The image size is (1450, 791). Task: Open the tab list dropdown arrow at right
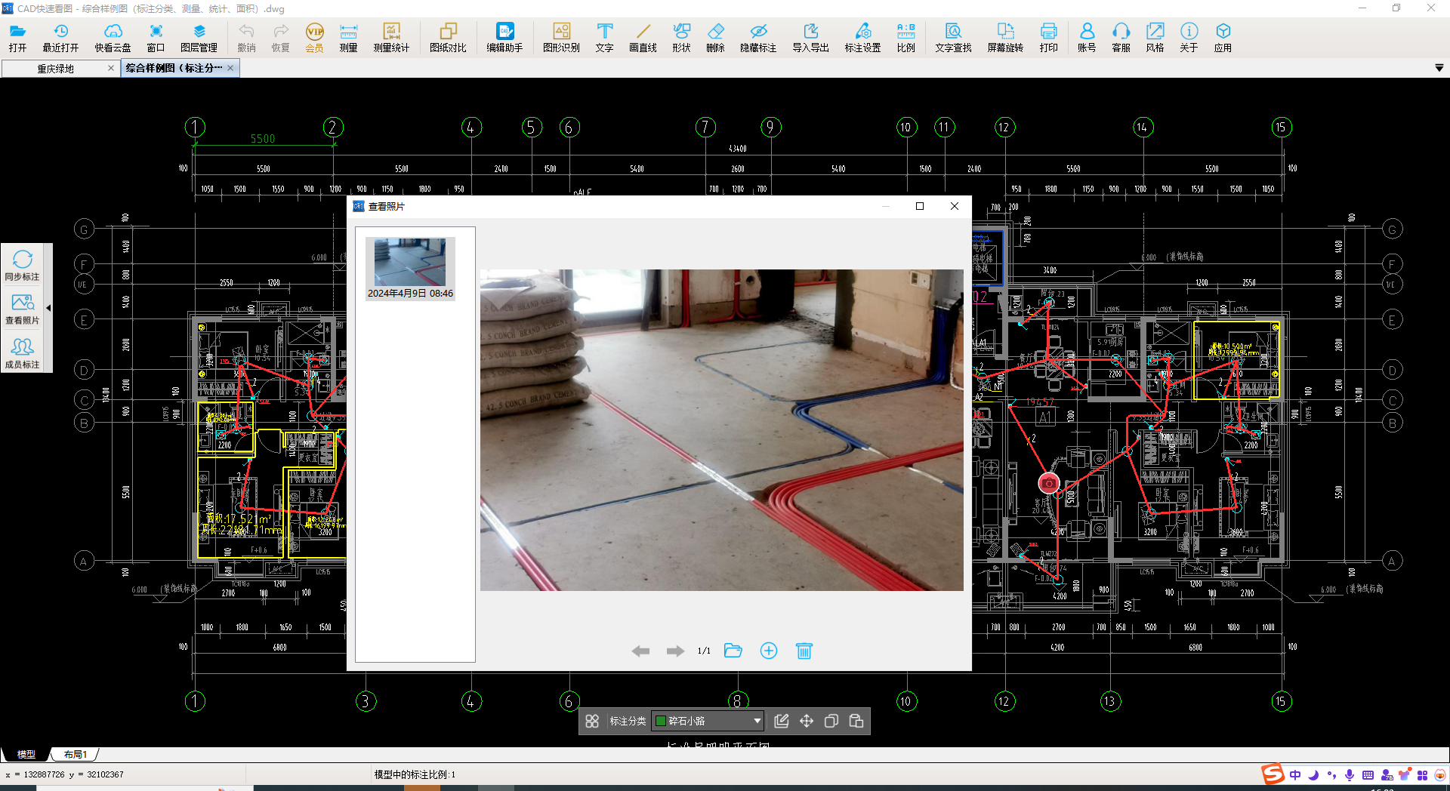1439,68
